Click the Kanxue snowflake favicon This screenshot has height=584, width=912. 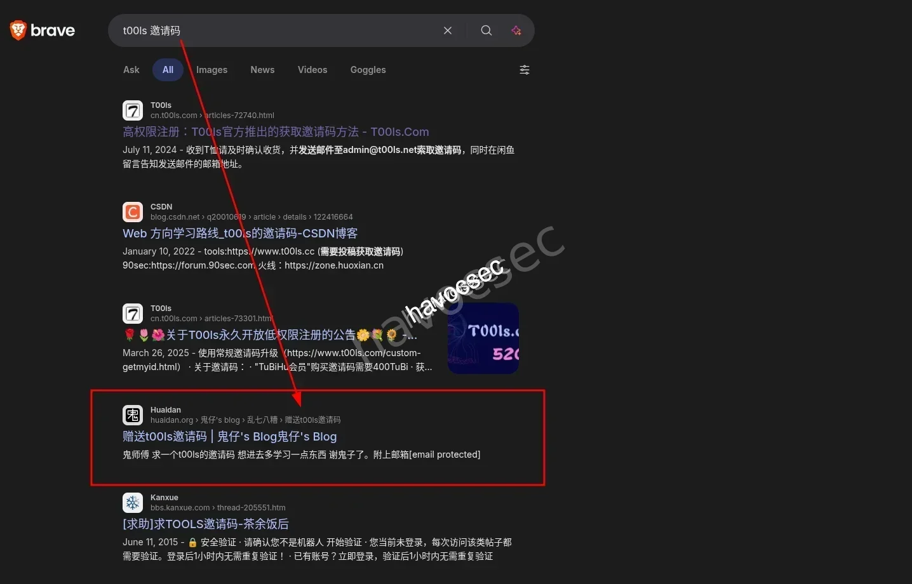[x=132, y=502]
